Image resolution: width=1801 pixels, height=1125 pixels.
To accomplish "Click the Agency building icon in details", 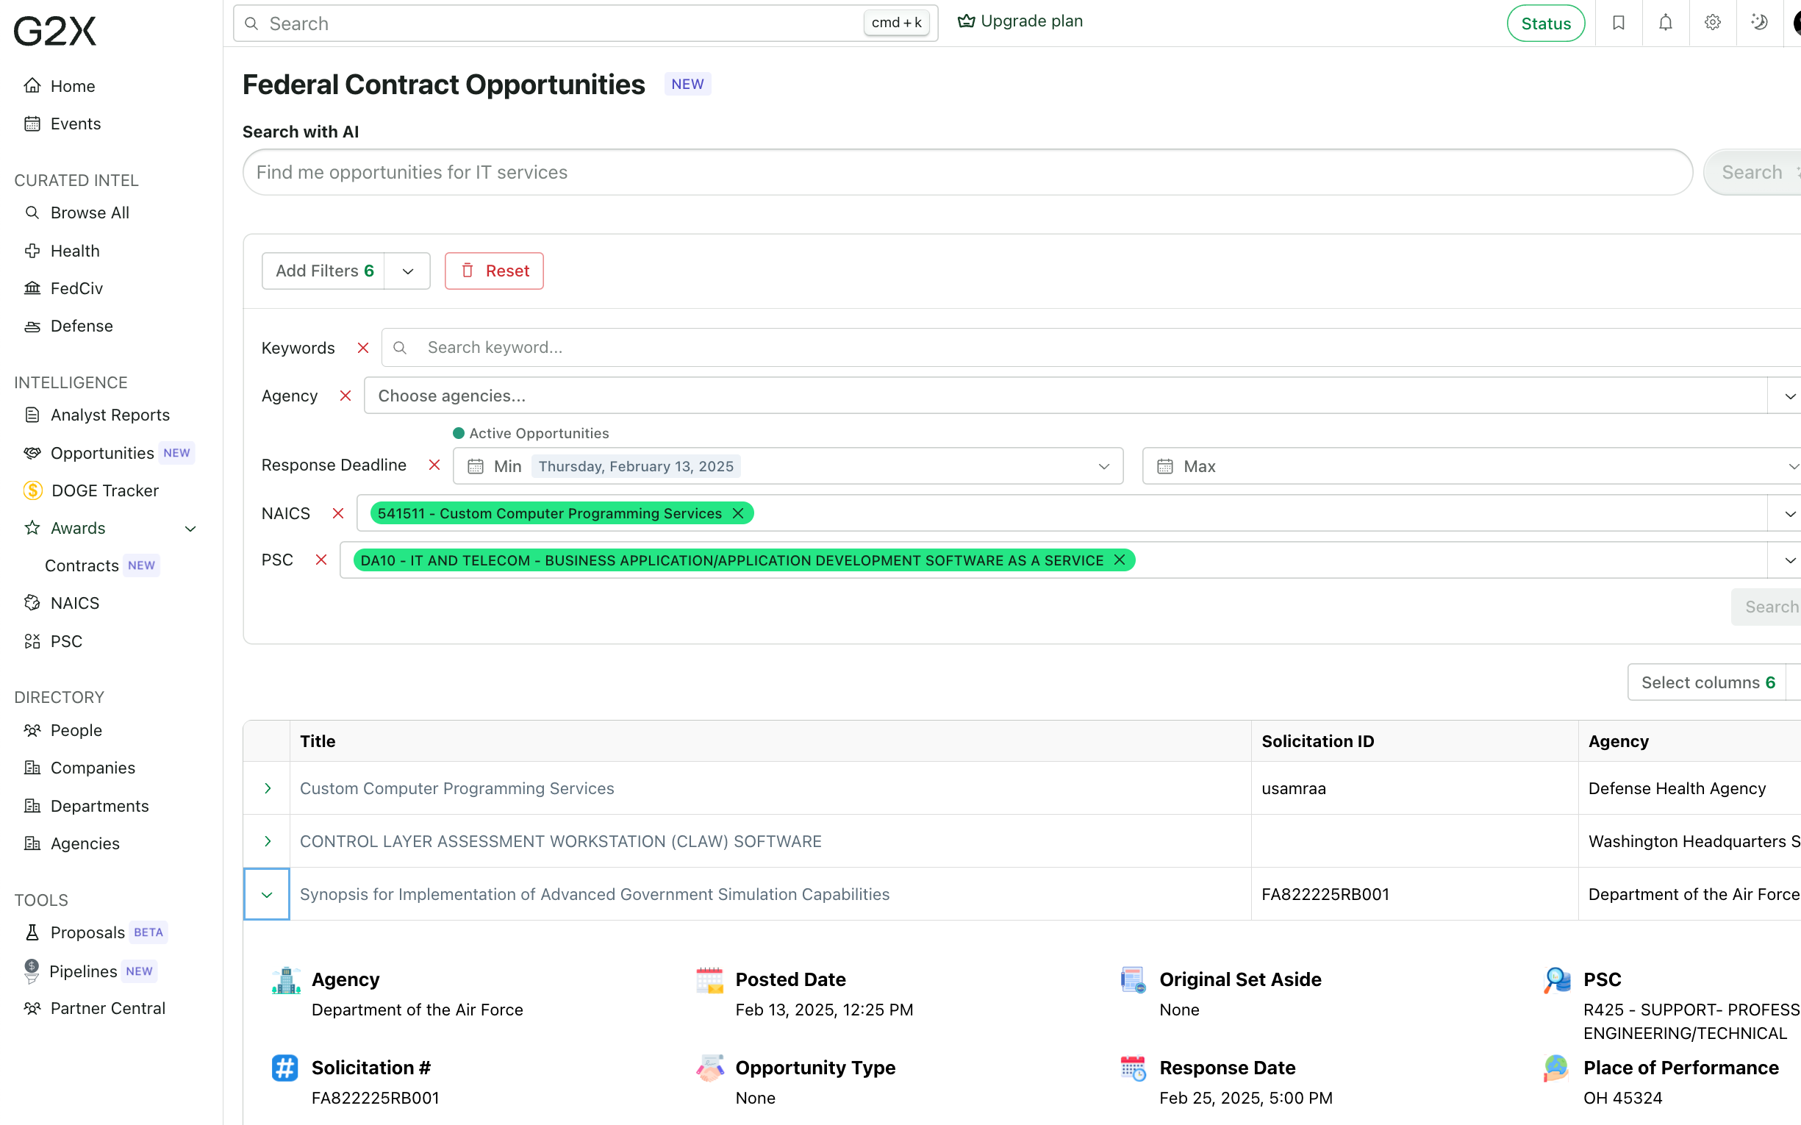I will click(286, 981).
